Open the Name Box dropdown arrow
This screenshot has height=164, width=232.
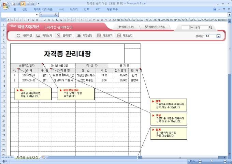point(37,15)
